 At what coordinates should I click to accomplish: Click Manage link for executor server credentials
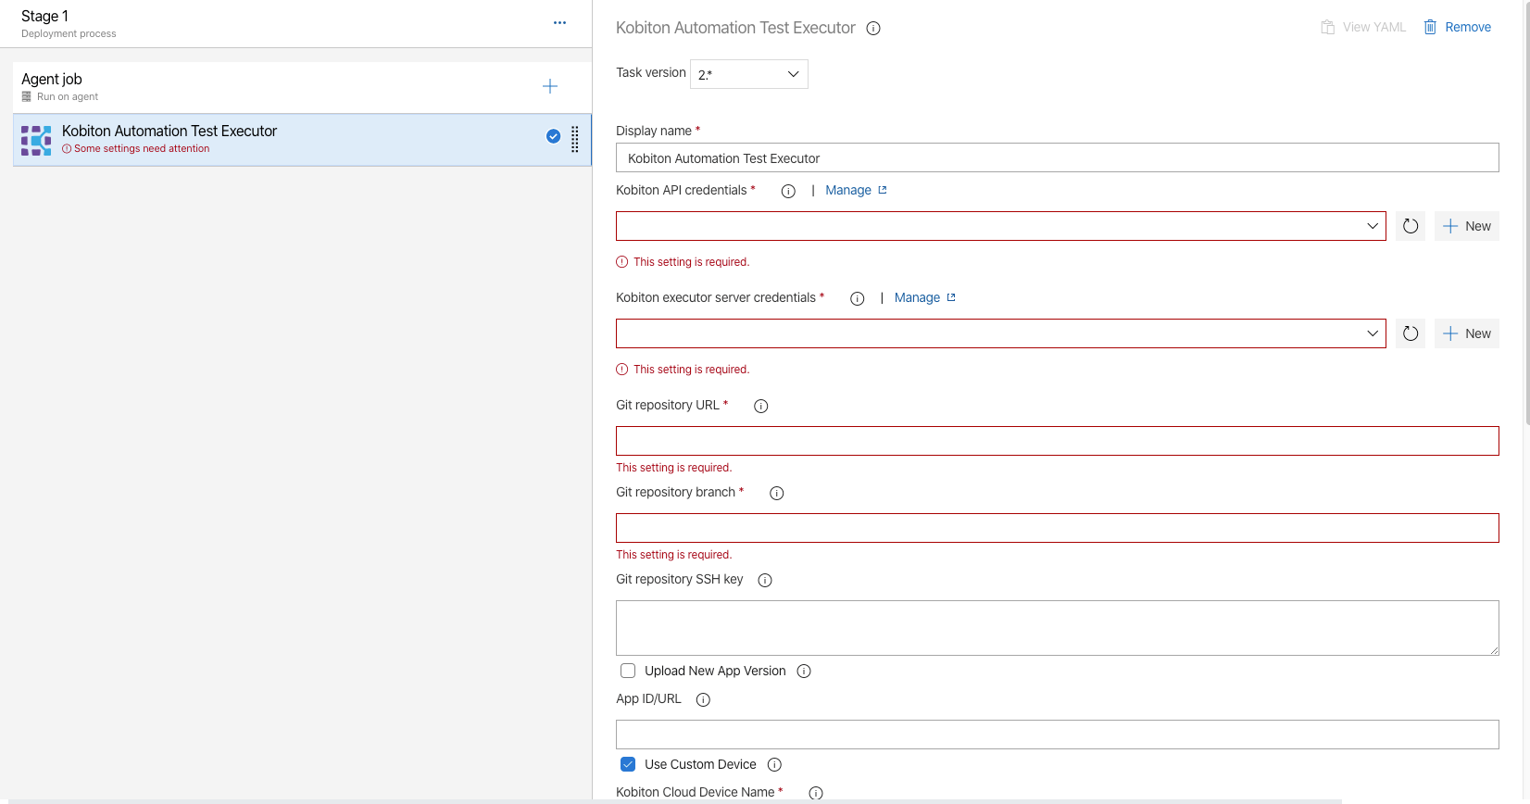917,297
